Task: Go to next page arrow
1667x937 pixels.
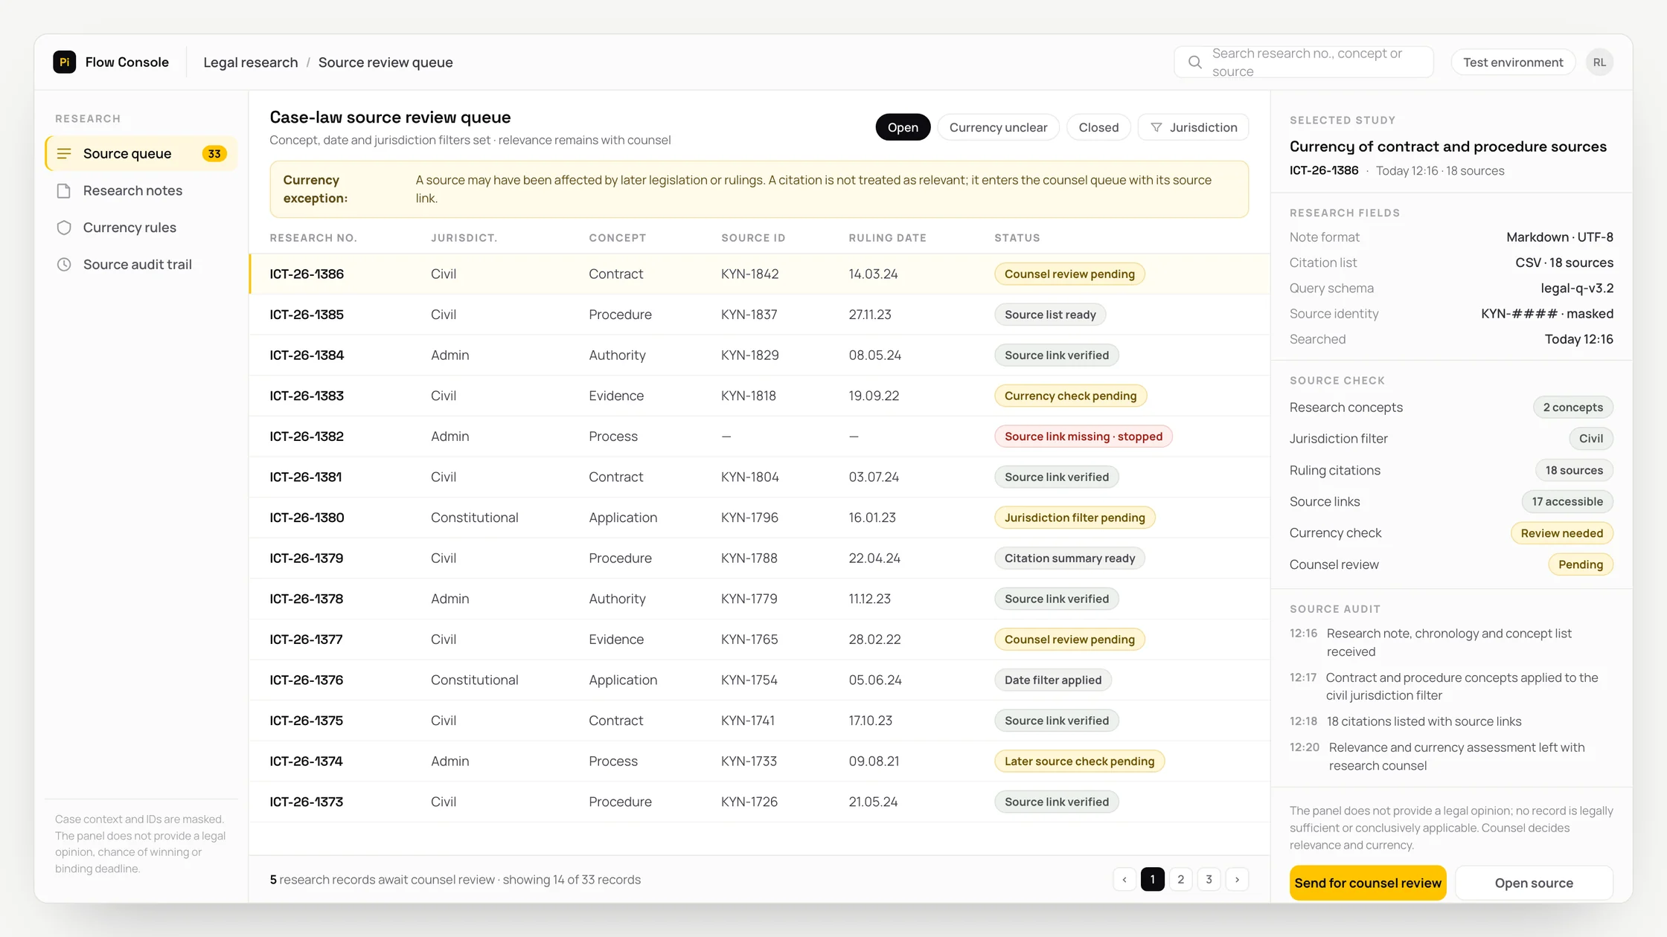Action: click(1237, 880)
